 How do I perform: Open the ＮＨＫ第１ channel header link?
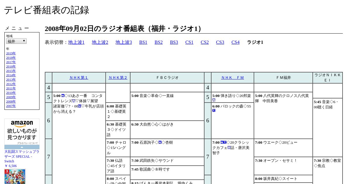click(x=79, y=78)
